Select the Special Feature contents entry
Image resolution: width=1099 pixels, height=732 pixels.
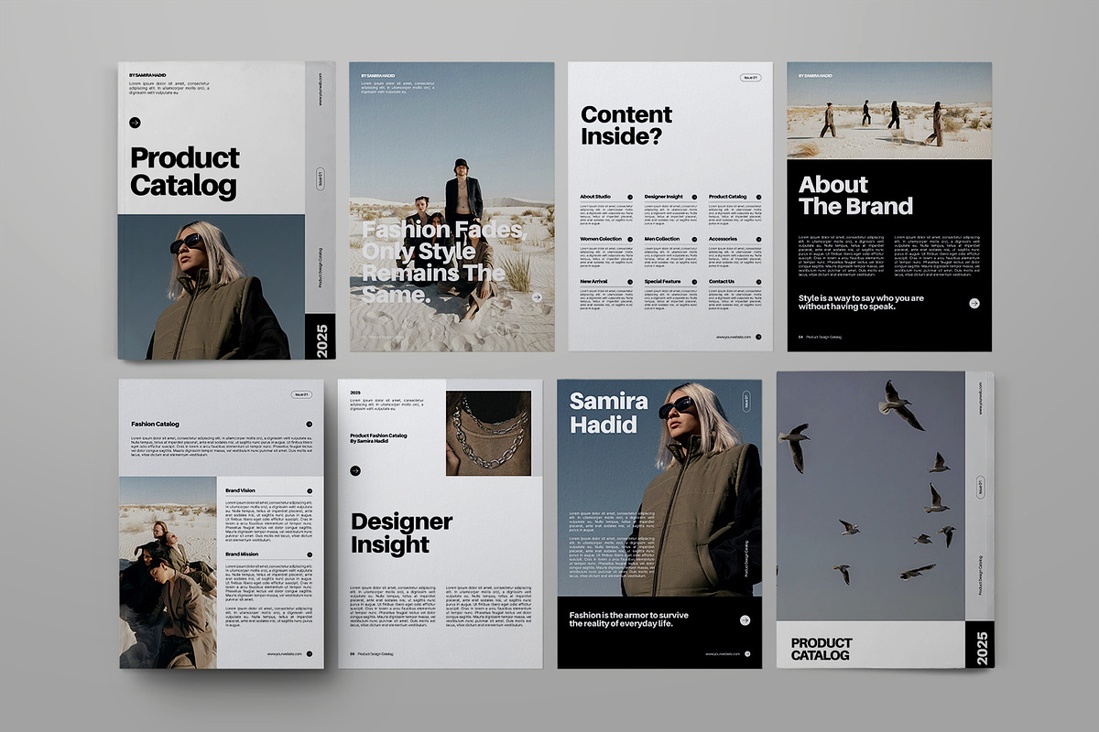tap(671, 295)
